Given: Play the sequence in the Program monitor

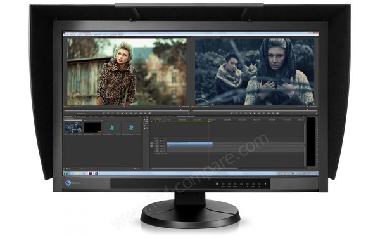Looking at the screenshot, I should 255,113.
